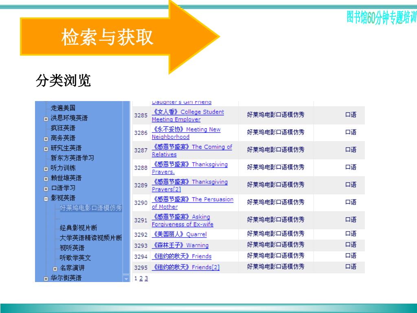Open 研究生英语 category label
Screen dimensions: 417x313
(x=66, y=148)
